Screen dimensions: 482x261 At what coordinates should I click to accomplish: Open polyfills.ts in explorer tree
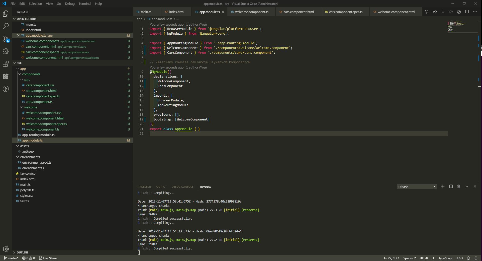tap(72, 190)
